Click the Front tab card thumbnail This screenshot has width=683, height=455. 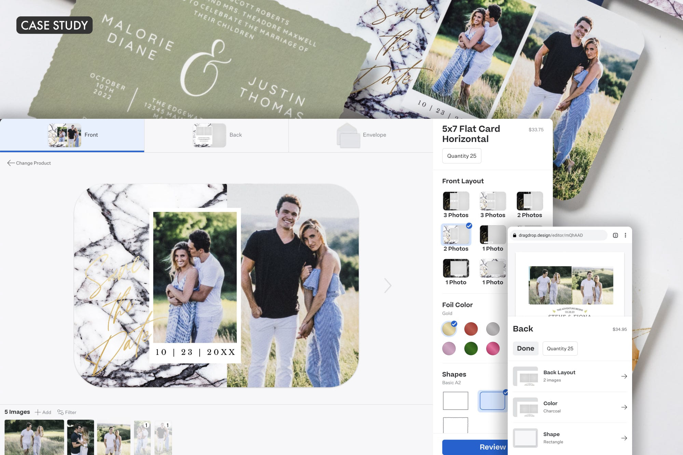(x=65, y=135)
